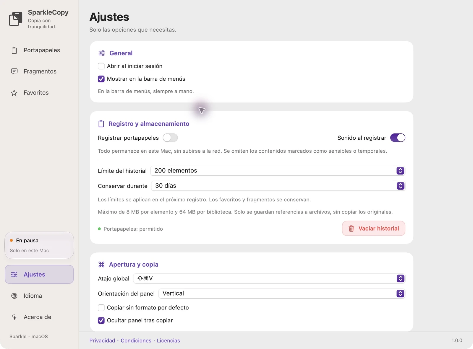Click clipboard icon in Registro y almacenamiento heading
The image size is (473, 349).
pos(101,124)
